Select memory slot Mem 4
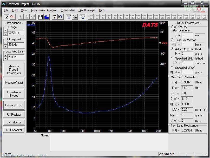Viewport: 210px width, 158px height. [x=109, y=17]
